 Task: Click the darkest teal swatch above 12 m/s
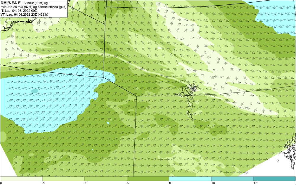(275, 178)
